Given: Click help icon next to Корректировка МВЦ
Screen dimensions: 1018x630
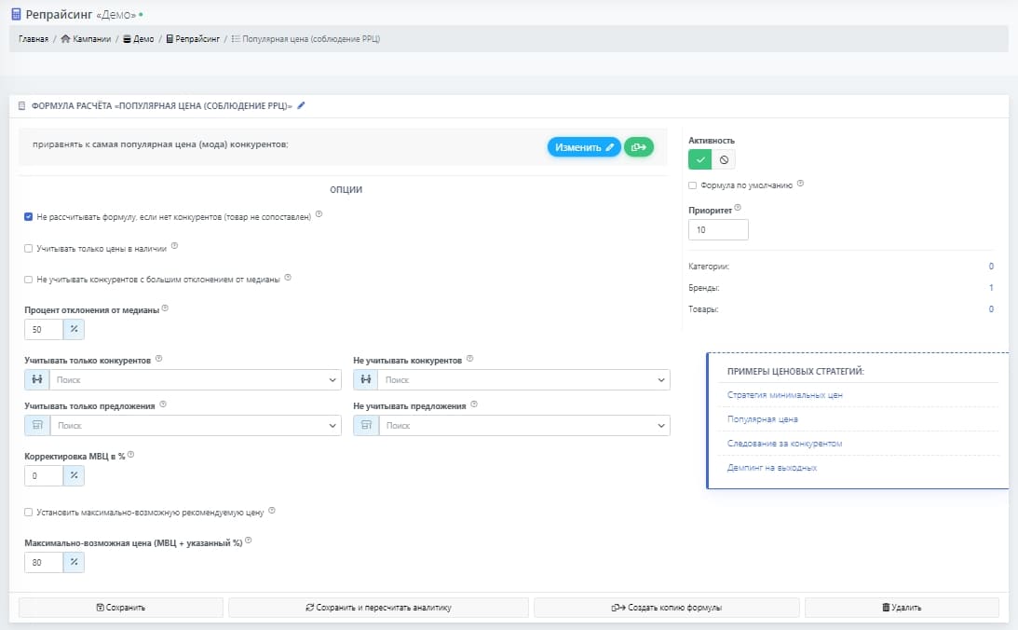Looking at the screenshot, I should click(x=130, y=455).
